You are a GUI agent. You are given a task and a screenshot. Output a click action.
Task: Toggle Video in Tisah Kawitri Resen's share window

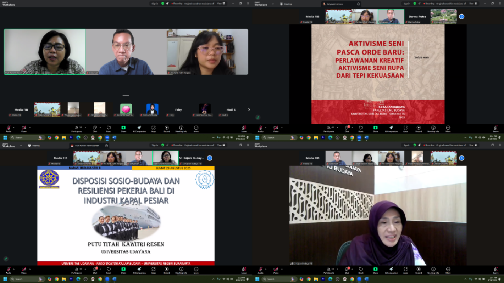point(23,271)
